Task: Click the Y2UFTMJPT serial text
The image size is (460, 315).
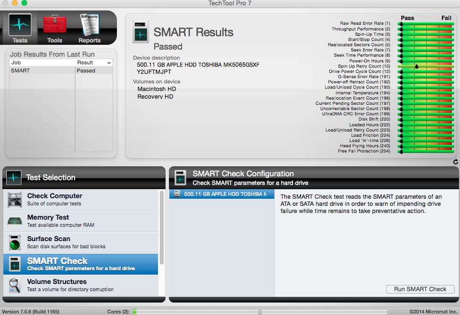Action: (x=154, y=72)
